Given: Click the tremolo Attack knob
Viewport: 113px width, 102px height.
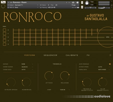Looking at the screenshot, I should (49, 76).
